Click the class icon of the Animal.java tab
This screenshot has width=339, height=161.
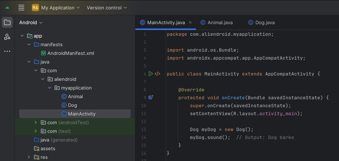point(203,22)
